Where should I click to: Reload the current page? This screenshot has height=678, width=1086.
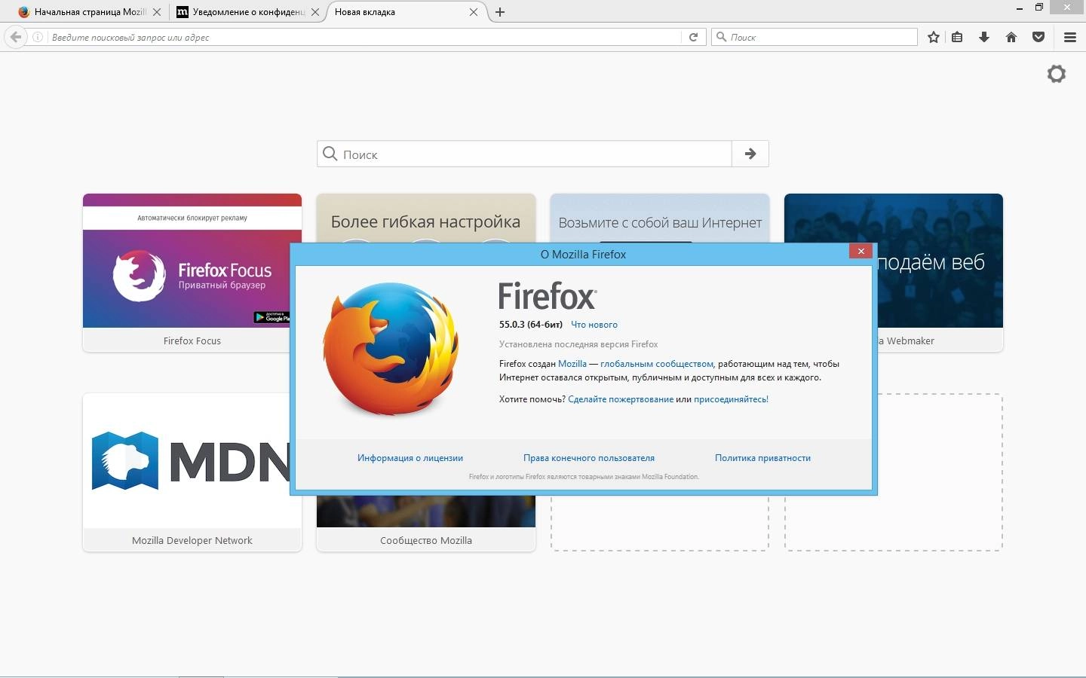tap(694, 37)
